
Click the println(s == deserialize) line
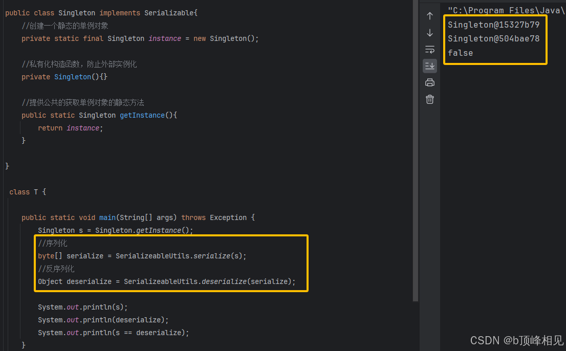113,333
